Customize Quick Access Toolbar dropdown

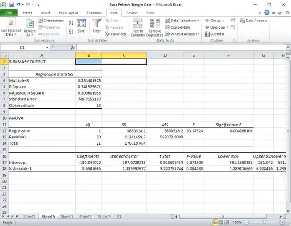pos(38,5)
